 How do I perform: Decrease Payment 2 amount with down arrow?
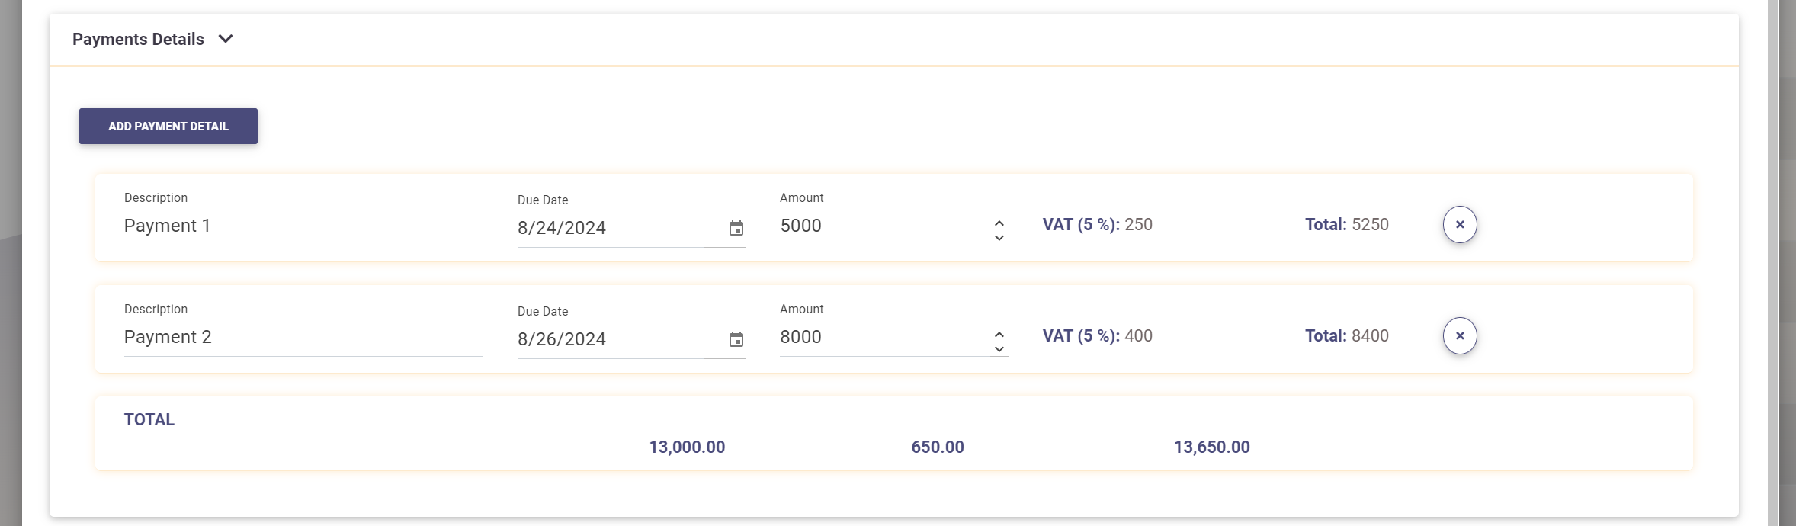[999, 350]
